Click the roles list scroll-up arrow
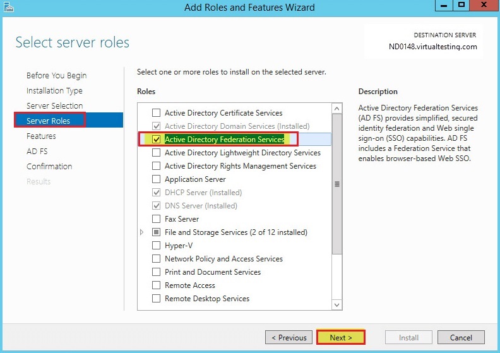The image size is (500, 353). coord(336,109)
